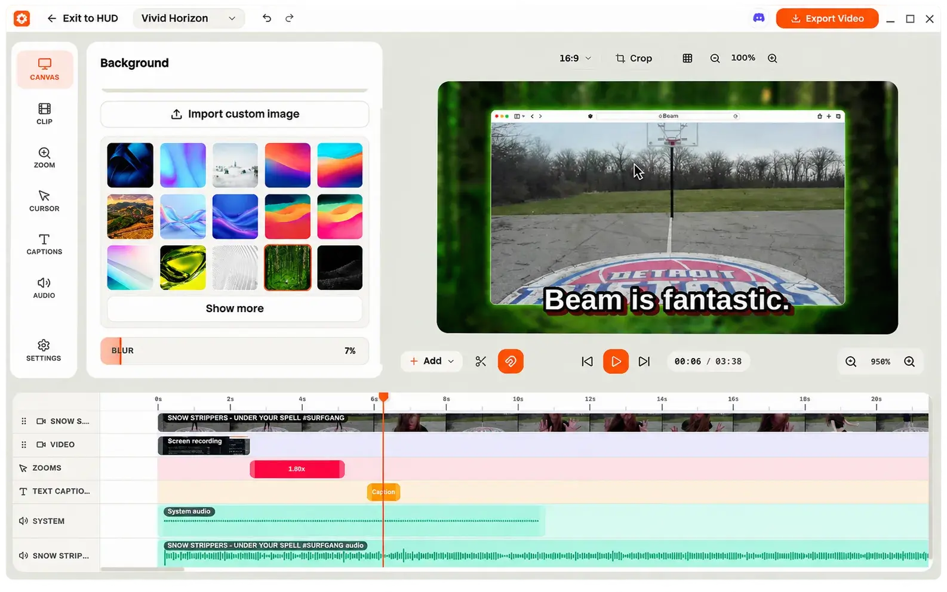The image size is (947, 592).
Task: Select the green forest background
Action: pyautogui.click(x=288, y=268)
